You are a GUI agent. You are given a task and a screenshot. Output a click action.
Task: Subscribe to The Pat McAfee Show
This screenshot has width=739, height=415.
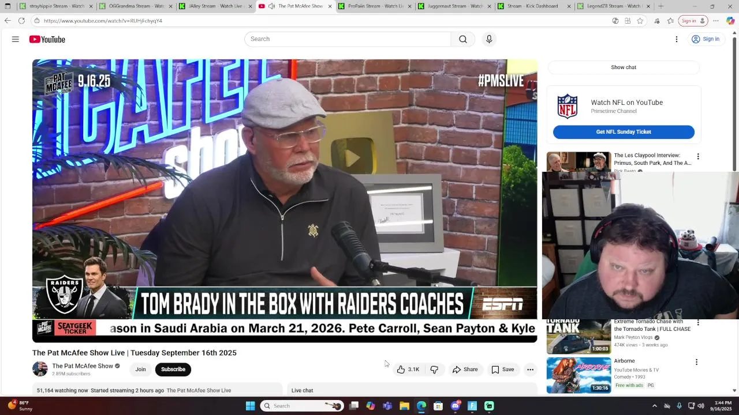(173, 369)
